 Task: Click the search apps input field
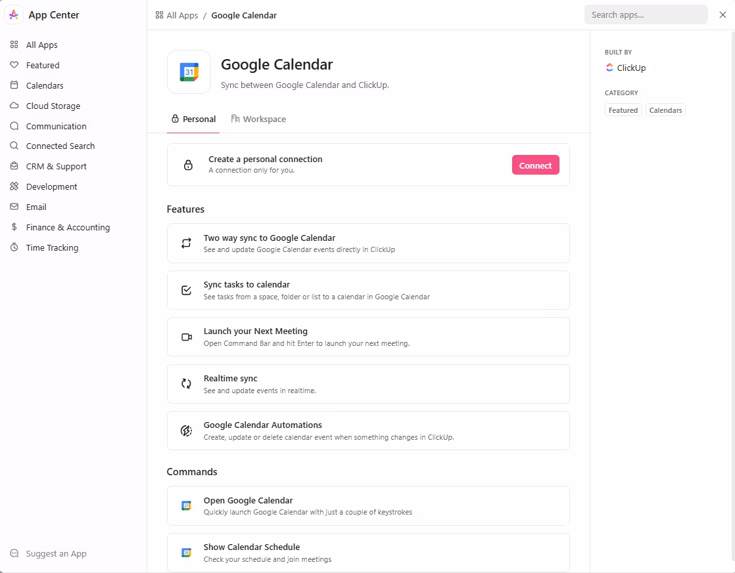646,14
